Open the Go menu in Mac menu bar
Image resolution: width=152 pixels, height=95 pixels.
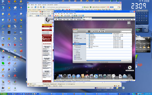75,20
